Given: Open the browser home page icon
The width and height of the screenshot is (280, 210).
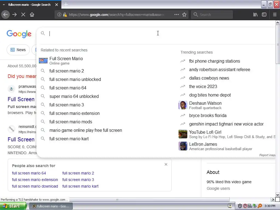Looking at the screenshot, I should [x=32, y=15].
